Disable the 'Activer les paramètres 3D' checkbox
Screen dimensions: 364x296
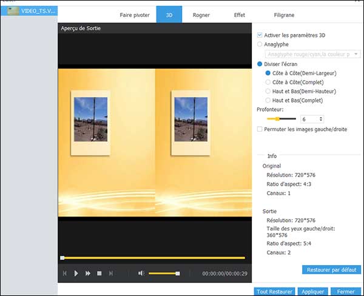[260, 35]
